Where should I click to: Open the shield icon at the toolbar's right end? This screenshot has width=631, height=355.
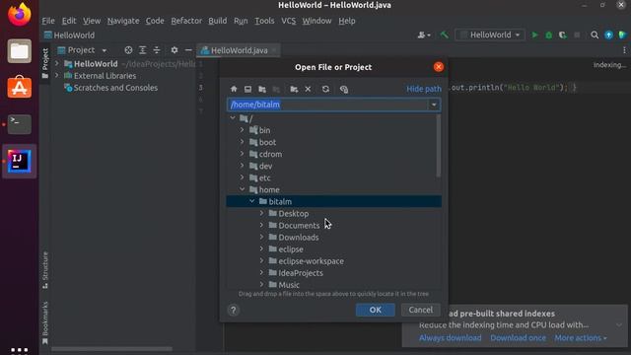coord(622,35)
